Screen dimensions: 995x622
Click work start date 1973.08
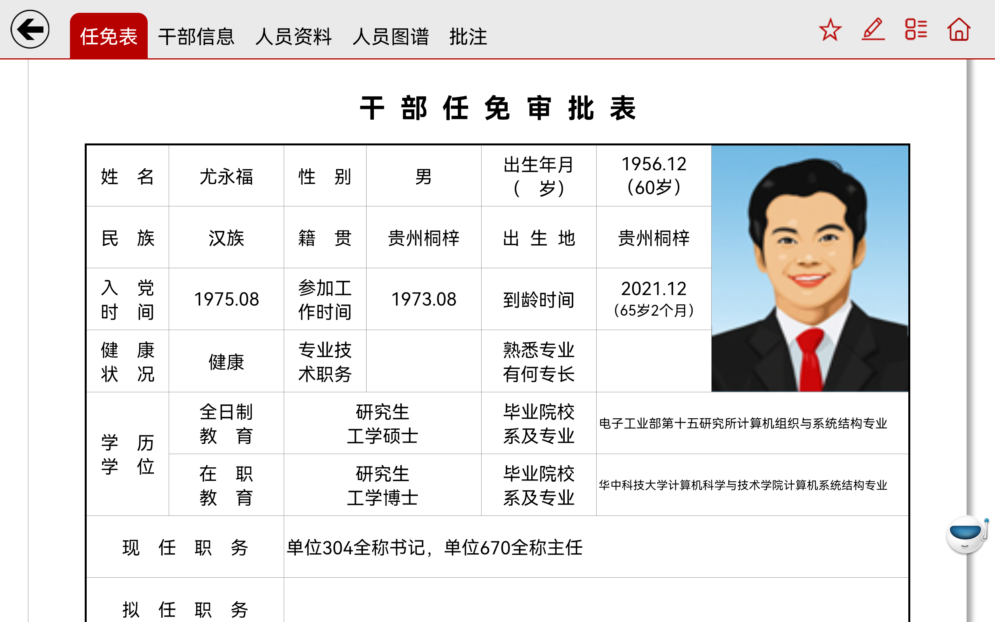coord(424,299)
